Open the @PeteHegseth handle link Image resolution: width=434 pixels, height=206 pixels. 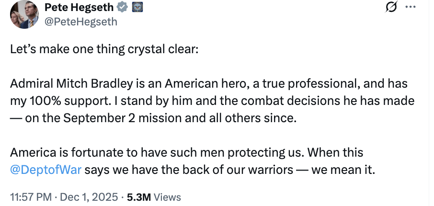(x=80, y=22)
